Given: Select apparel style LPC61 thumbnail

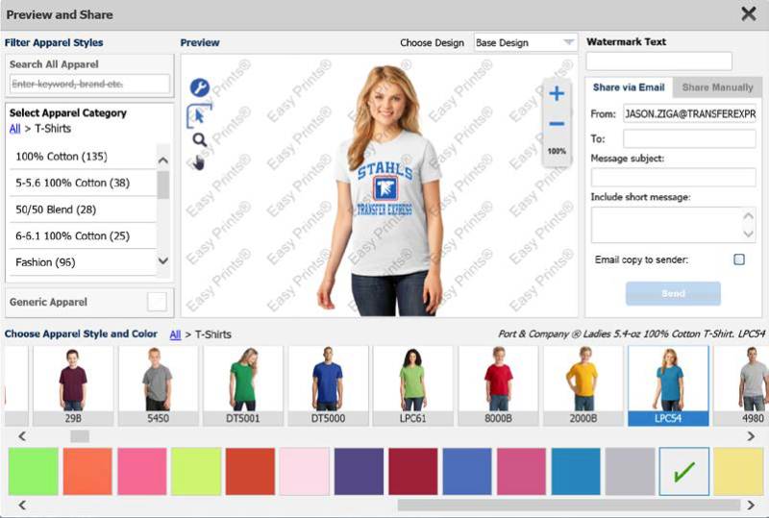Looking at the screenshot, I should (x=413, y=385).
